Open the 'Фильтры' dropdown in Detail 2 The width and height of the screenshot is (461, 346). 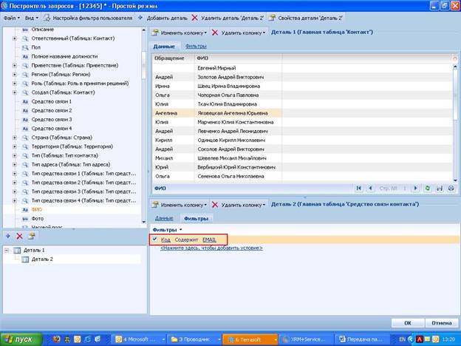click(167, 230)
